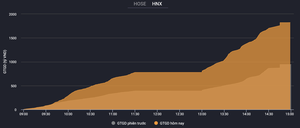
Task: Click the gray legend dot for previous session
Action: [x=113, y=123]
